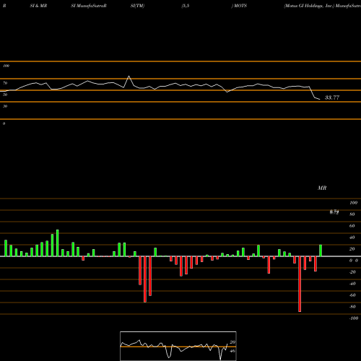Click the 'SI(TM)' header text
Viewport: 361px width, 361px height.
(x=137, y=6)
